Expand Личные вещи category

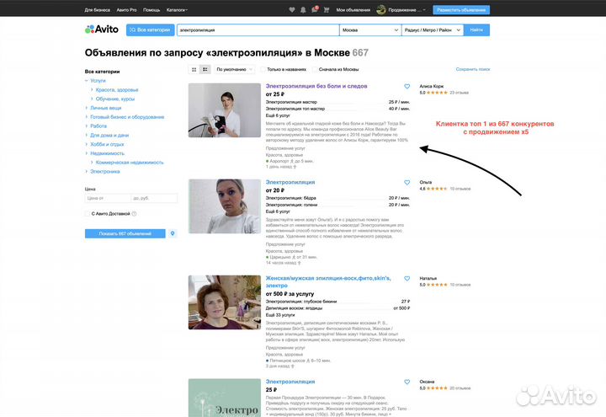(87, 108)
